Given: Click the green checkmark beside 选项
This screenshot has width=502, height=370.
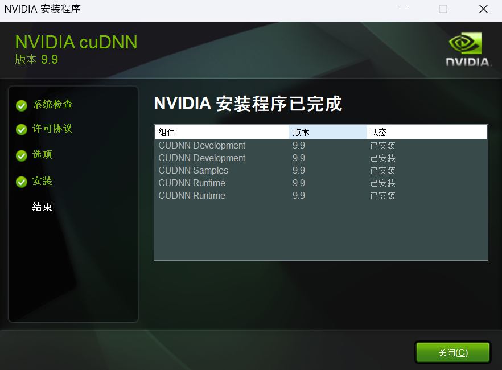Looking at the screenshot, I should pos(22,156).
